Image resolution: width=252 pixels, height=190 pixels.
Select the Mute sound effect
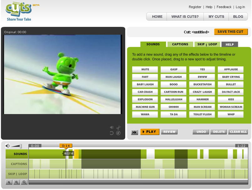pyautogui.click(x=145, y=69)
